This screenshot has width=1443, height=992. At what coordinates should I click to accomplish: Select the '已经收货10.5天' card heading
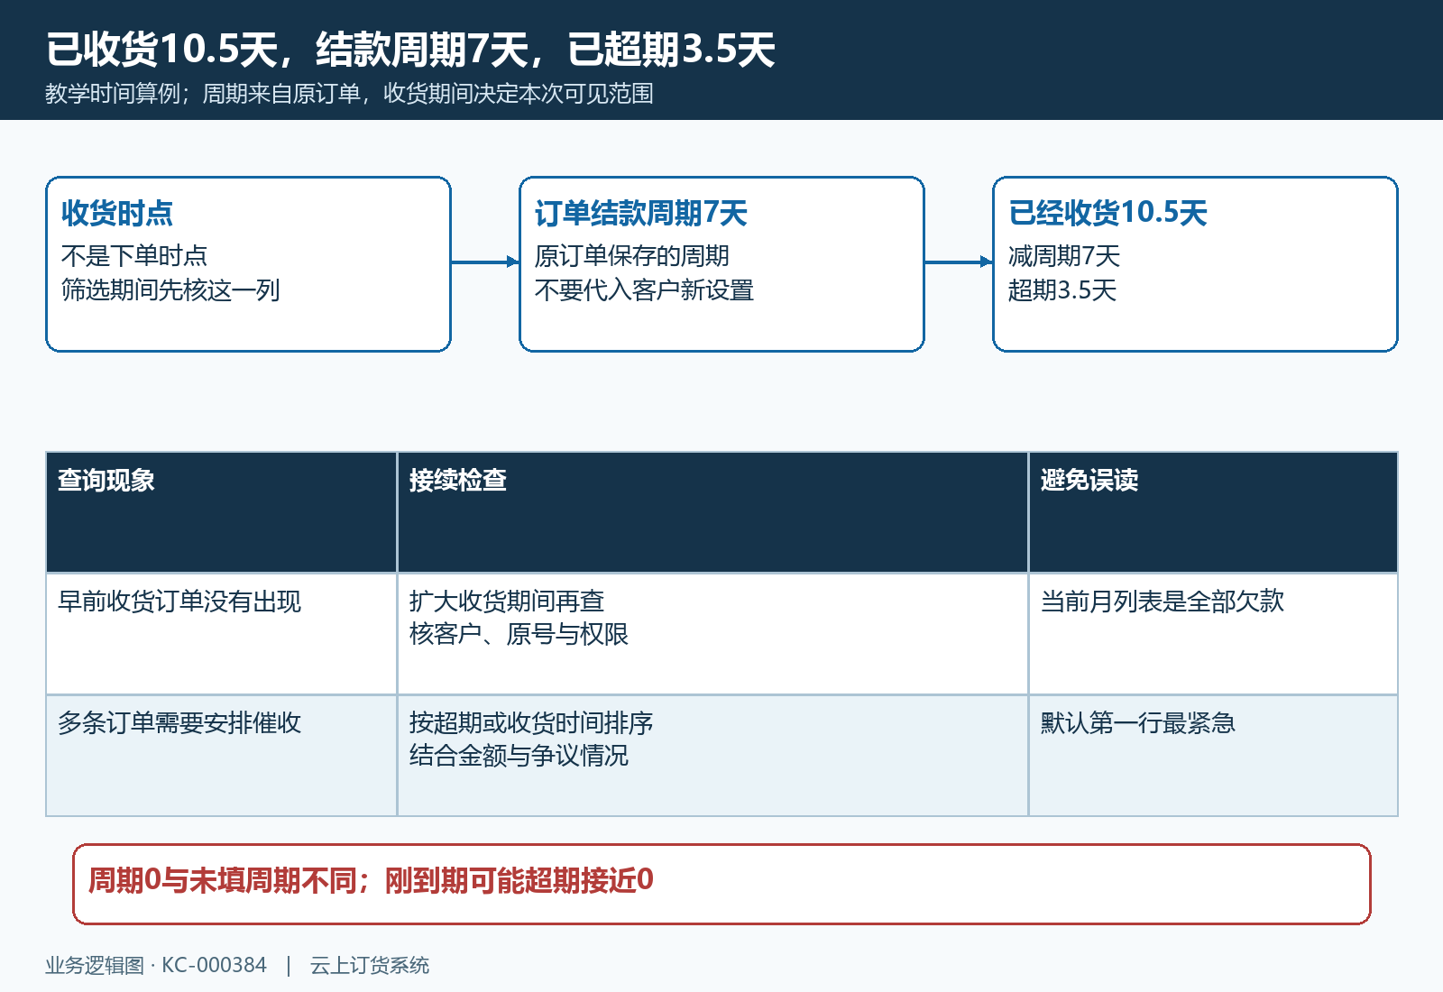(x=1108, y=213)
